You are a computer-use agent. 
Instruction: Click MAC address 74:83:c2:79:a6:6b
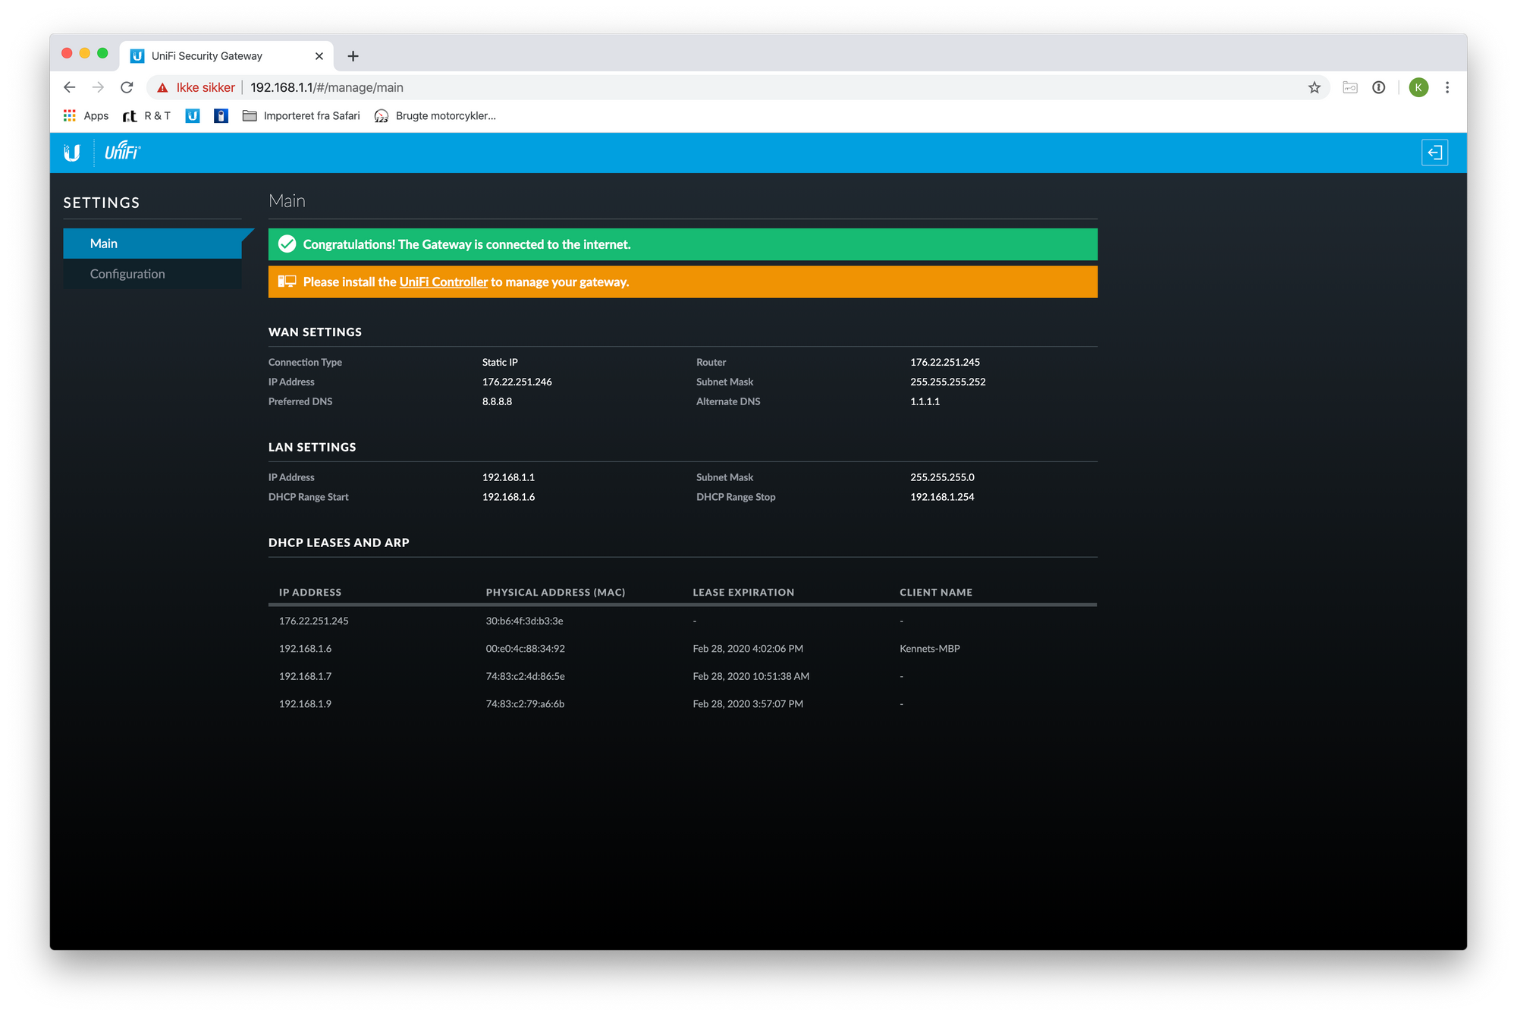coord(525,704)
